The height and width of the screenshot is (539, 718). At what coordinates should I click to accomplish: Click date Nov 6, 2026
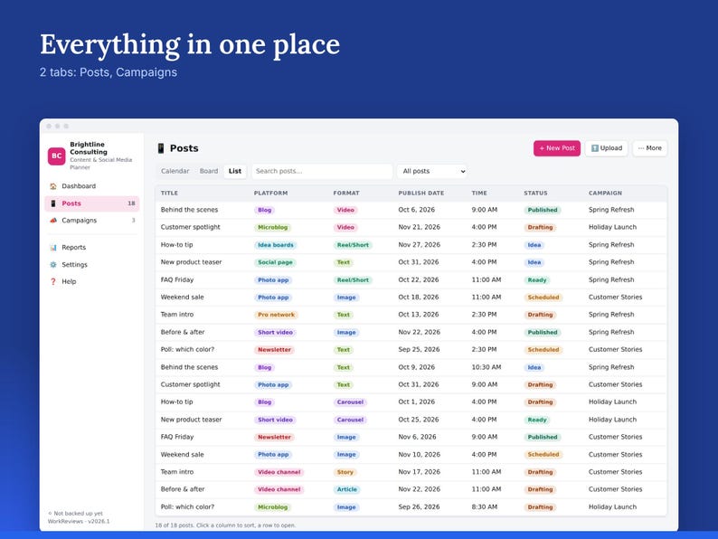coord(417,437)
